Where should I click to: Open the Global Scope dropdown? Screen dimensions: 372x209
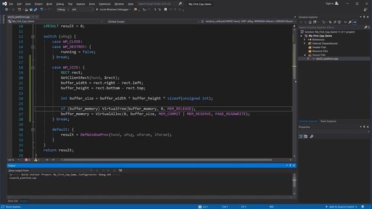click(152, 21)
